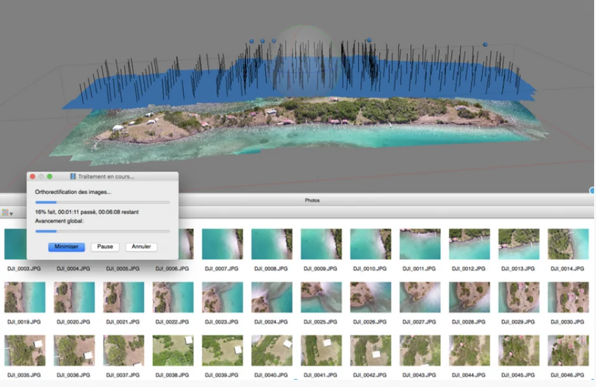Viewport: 596px width, 387px height.
Task: Select thumbnail DJI_0028.JPG
Action: pos(469,297)
